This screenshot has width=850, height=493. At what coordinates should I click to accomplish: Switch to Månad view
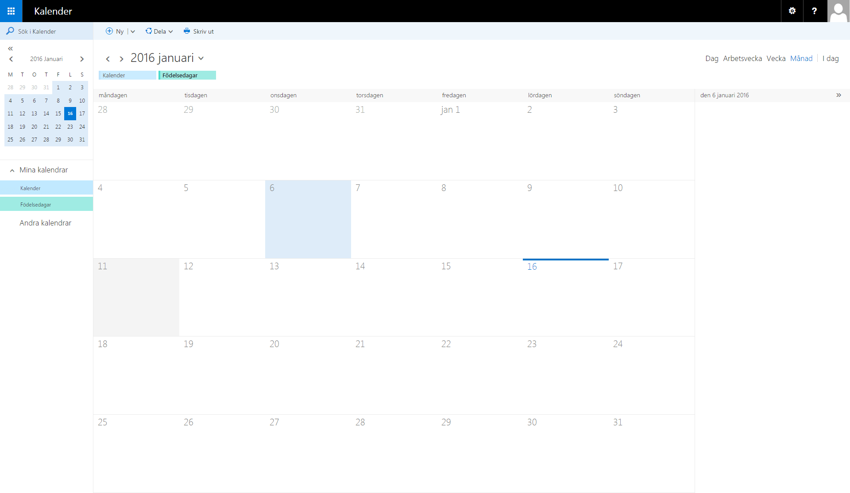(x=801, y=58)
